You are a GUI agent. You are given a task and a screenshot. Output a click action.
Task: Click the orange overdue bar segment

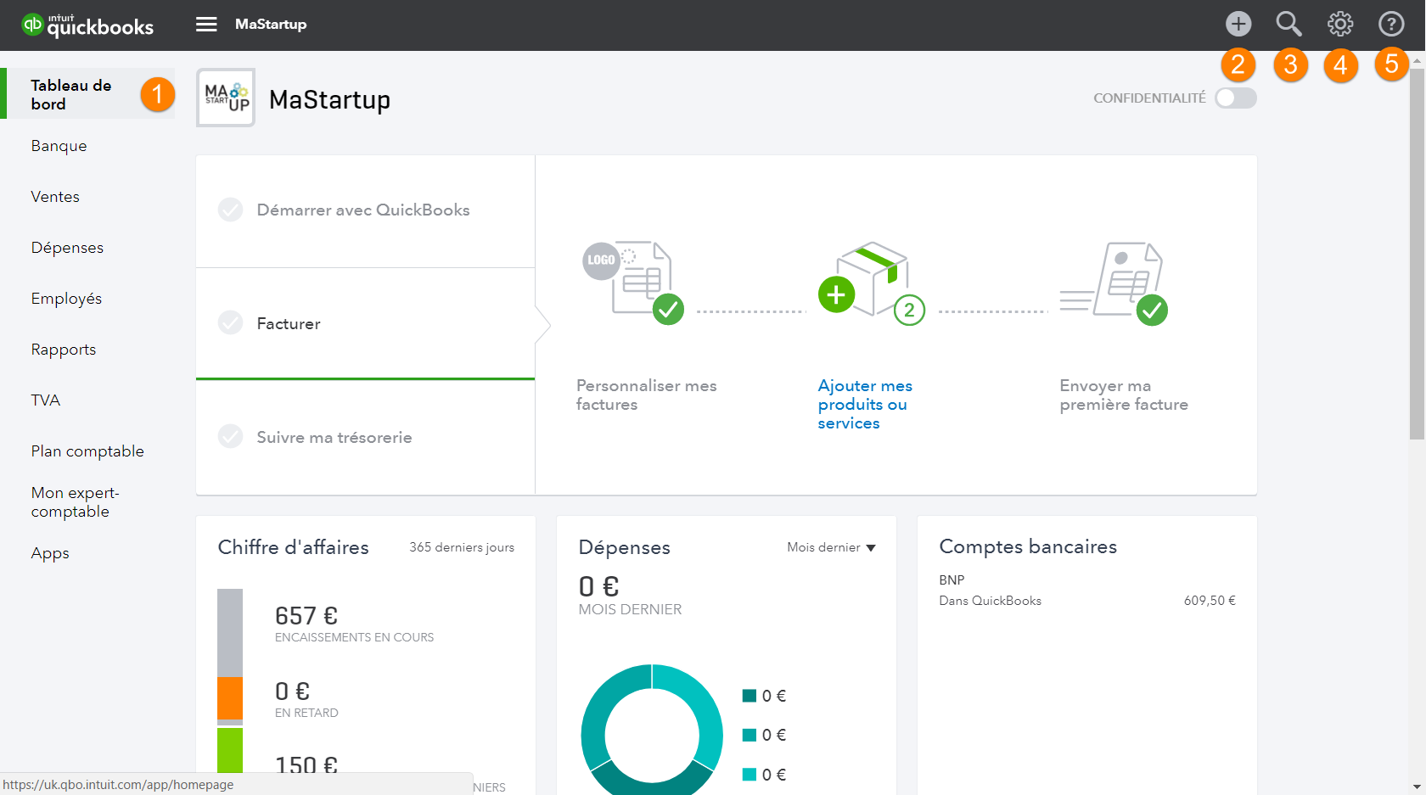pos(230,698)
